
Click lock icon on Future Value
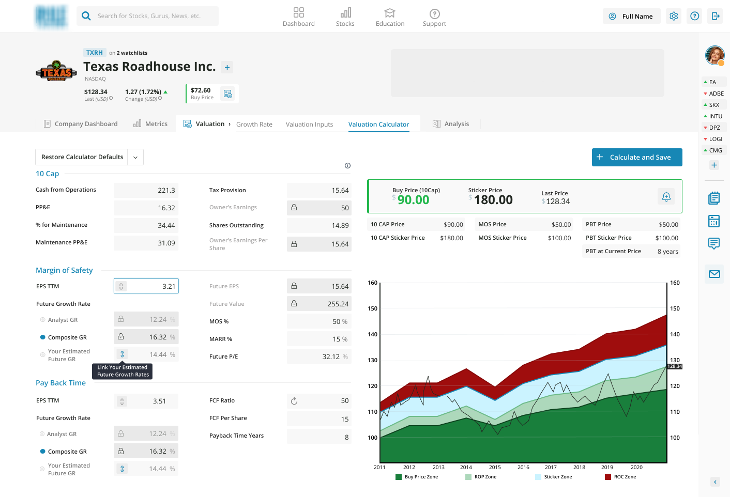pos(294,304)
